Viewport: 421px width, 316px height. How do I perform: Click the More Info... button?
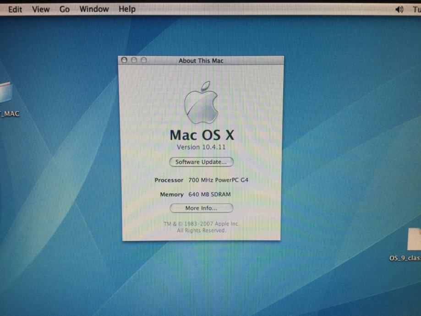(x=202, y=208)
